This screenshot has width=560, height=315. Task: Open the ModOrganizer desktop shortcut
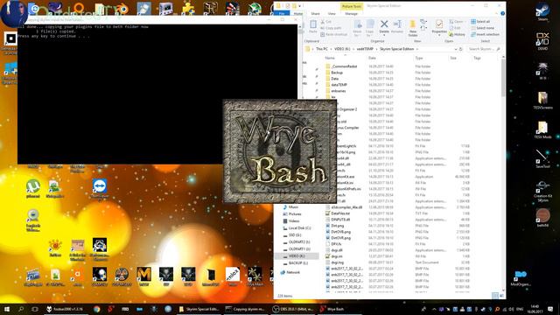[521, 278]
